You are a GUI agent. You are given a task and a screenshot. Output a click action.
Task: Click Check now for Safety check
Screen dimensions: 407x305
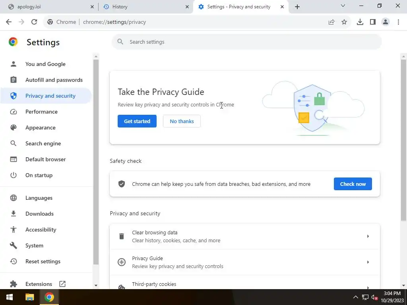click(353, 184)
